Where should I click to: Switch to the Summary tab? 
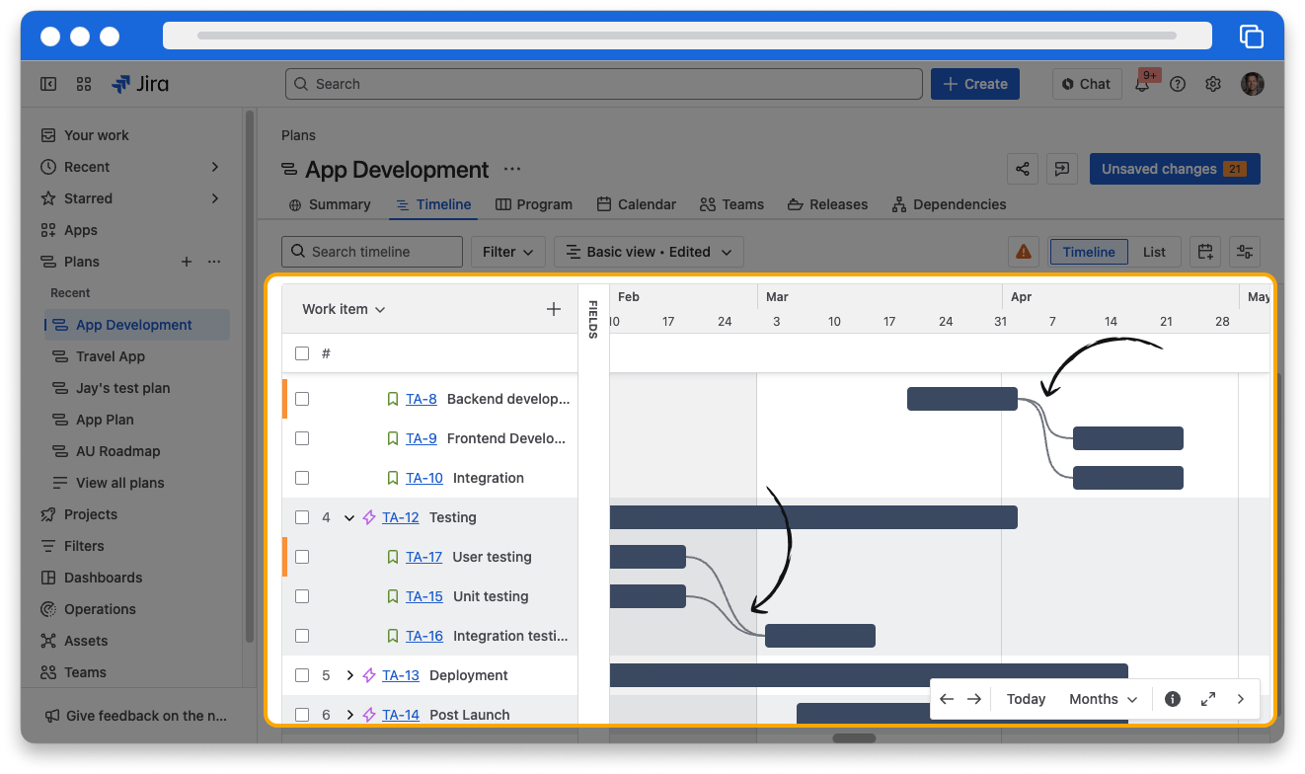click(330, 204)
